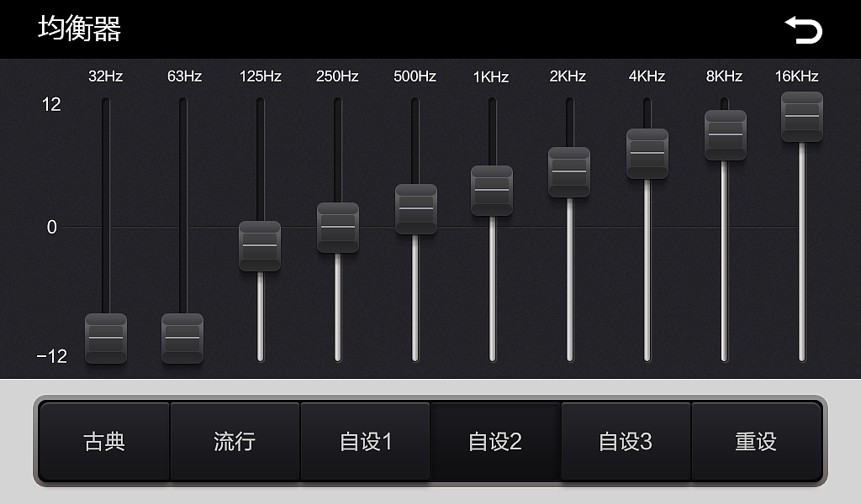Click the 4KHz slider handle

(x=647, y=154)
